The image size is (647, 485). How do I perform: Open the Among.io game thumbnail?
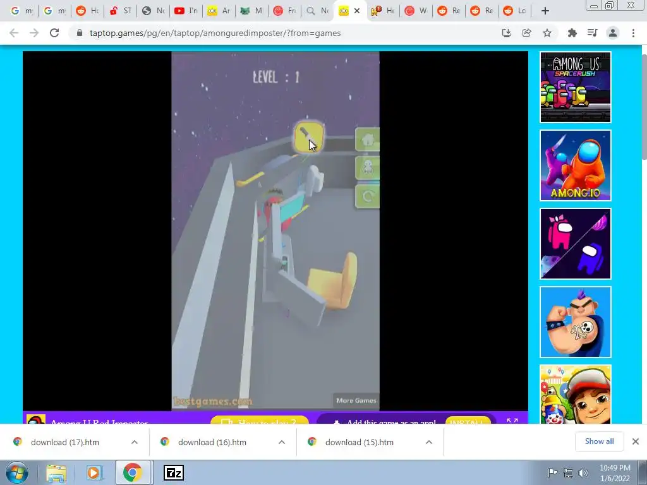point(575,165)
